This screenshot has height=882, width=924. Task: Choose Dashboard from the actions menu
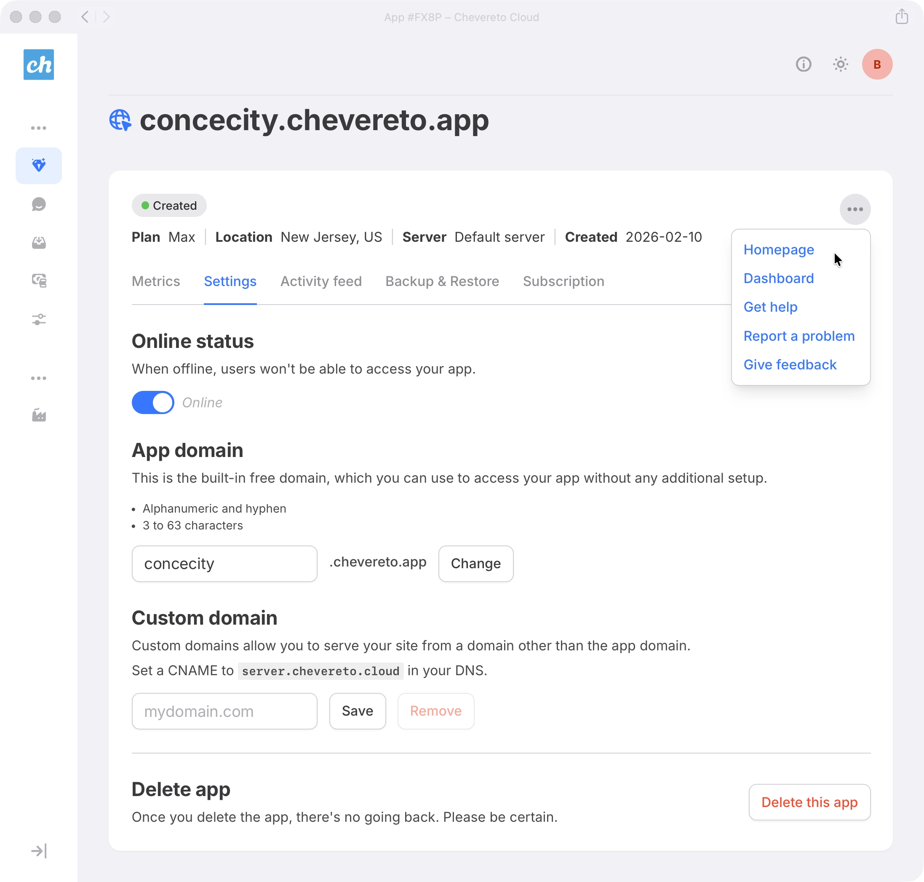(778, 278)
